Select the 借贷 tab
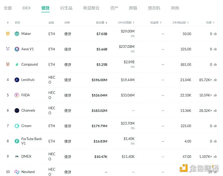Image resolution: width=223 pixels, height=176 pixels. tap(45, 8)
